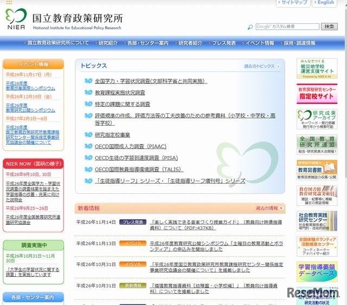347x305 pixels.
Task: Click bullet icon beside 研究指定校事業
Action: 88,135
